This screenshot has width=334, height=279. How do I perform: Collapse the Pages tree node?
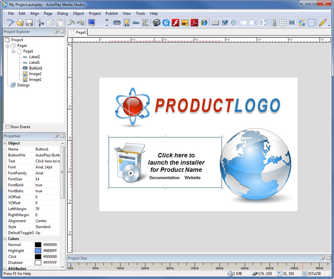[x=8, y=45]
